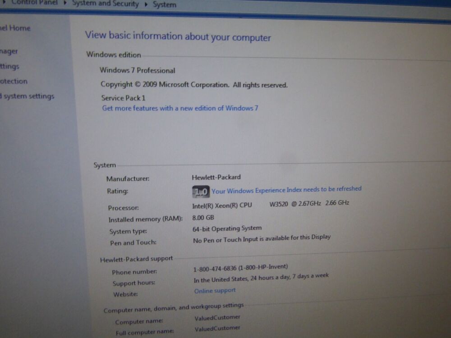The width and height of the screenshot is (451, 338).
Task: Open System protection sidebar link
Action: (x=14, y=81)
